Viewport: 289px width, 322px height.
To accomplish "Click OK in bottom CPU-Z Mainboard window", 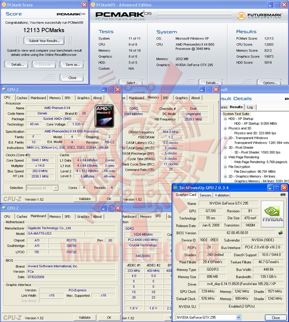I will [x=109, y=318].
